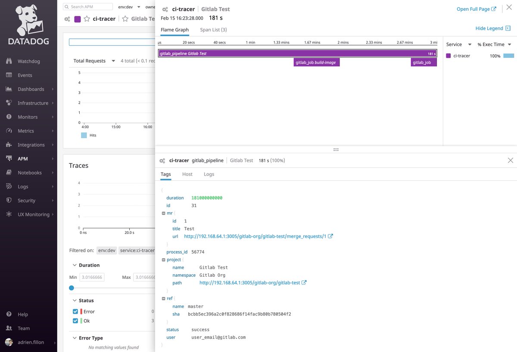517x352 pixels.
Task: Select the Tags tab
Action: 166,174
